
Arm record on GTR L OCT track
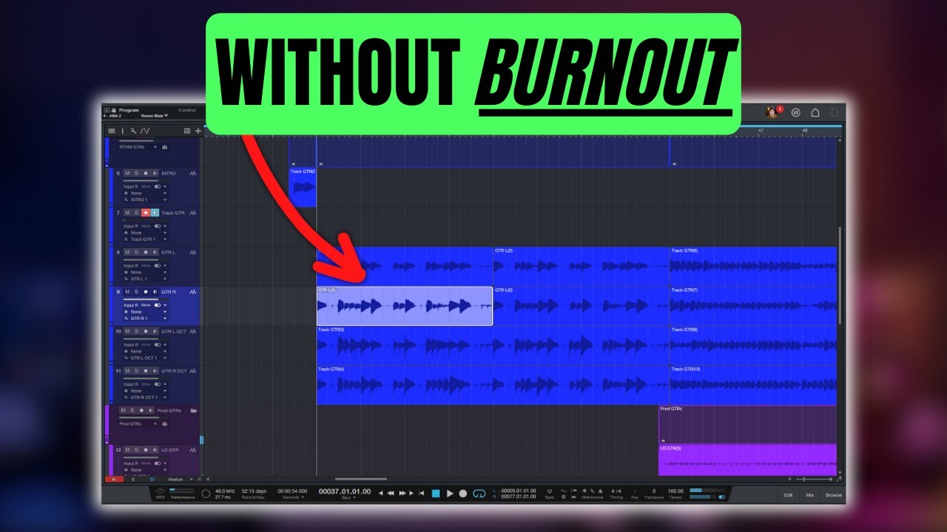pos(146,331)
